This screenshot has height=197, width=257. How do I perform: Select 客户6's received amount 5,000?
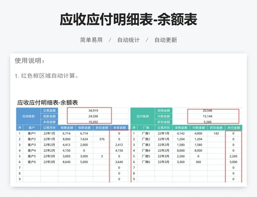click(x=84, y=162)
